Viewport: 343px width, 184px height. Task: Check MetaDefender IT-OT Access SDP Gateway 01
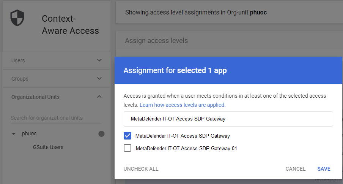pyautogui.click(x=127, y=148)
